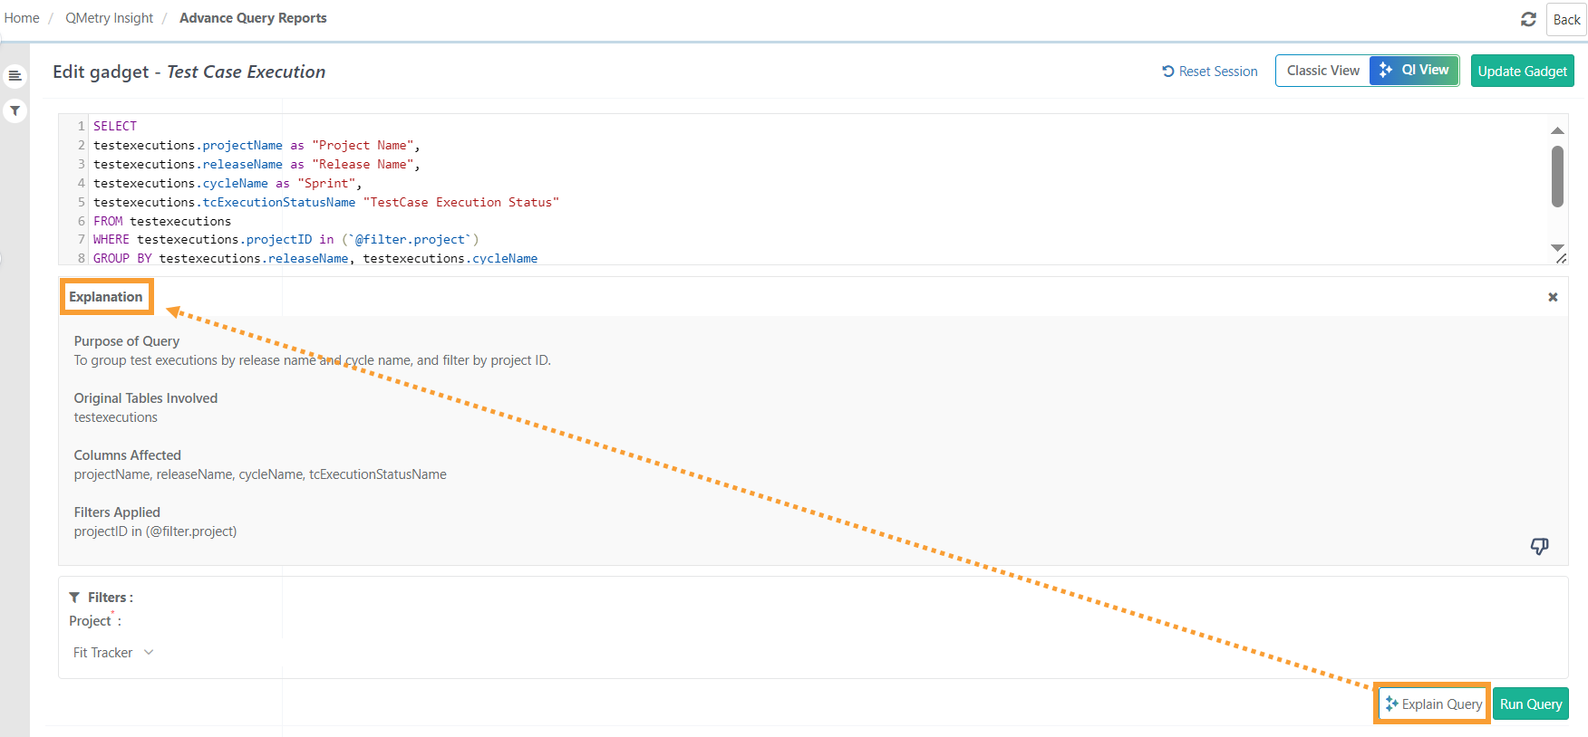This screenshot has width=1588, height=737.
Task: Switch to Classic View
Action: (1322, 71)
